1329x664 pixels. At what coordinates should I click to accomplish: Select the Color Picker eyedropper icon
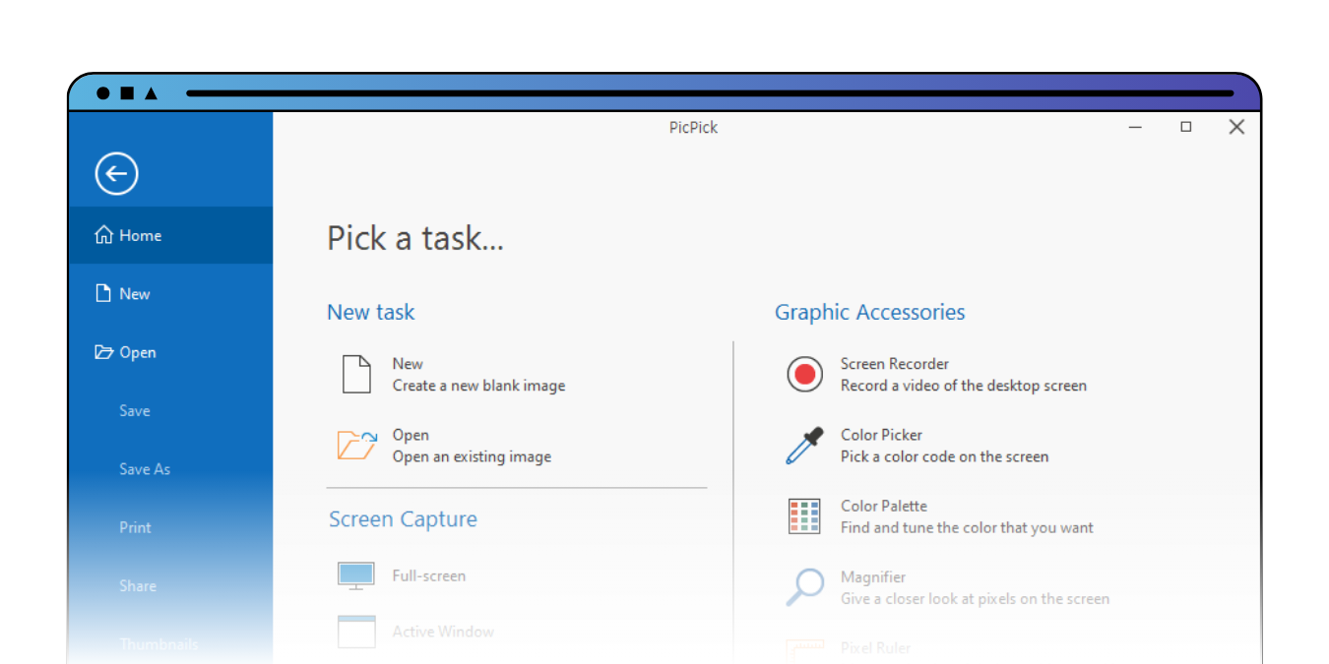[804, 446]
